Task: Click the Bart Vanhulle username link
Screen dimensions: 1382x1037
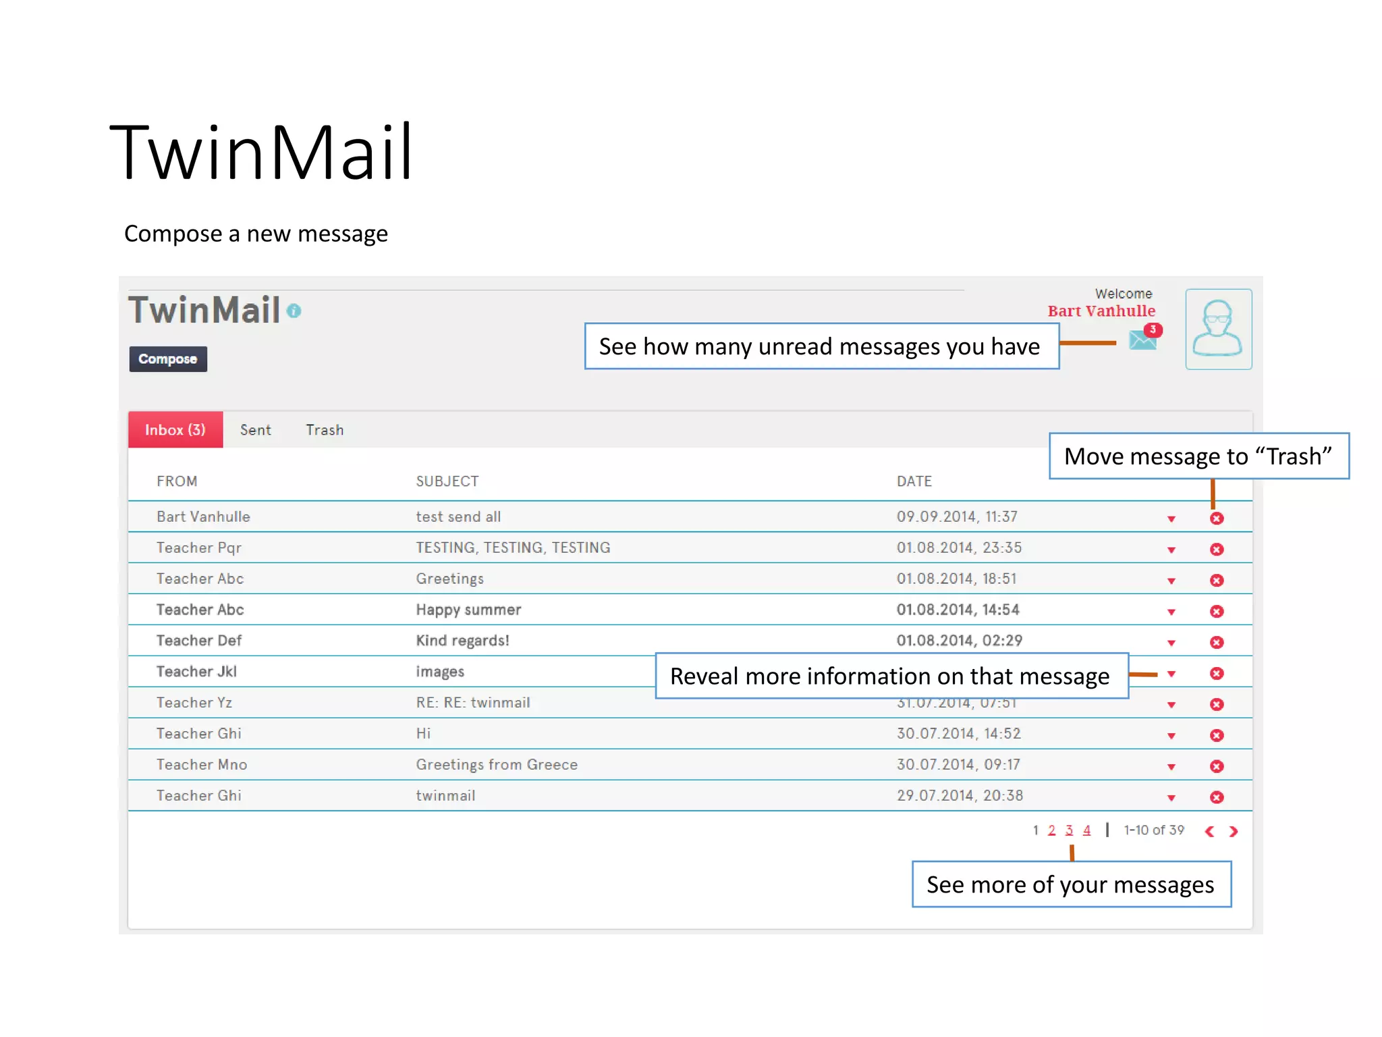Action: coord(1101,311)
